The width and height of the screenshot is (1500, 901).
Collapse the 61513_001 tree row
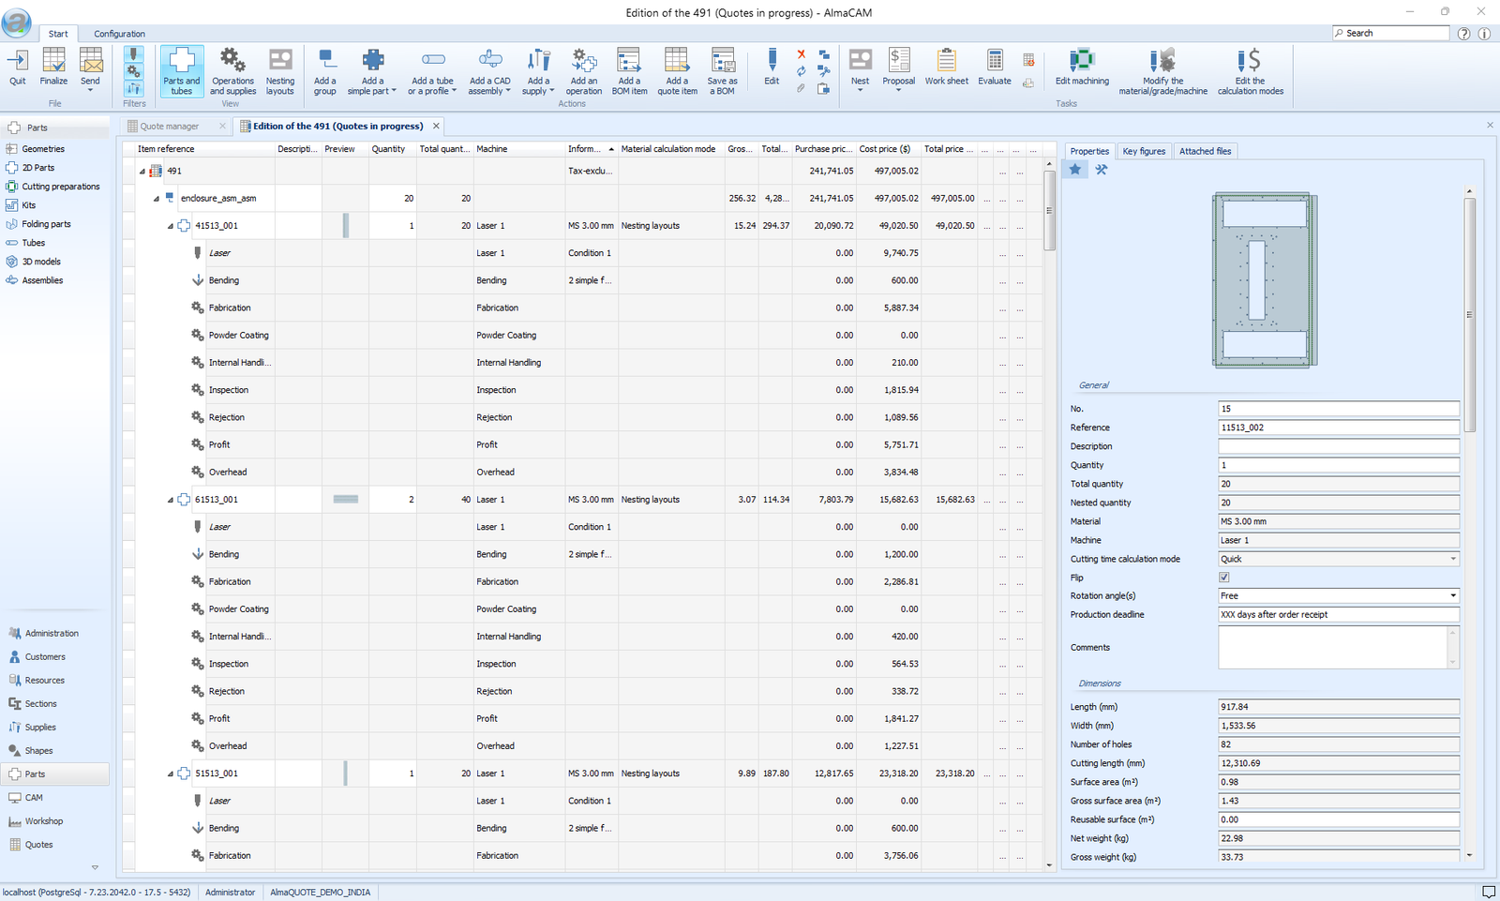pyautogui.click(x=171, y=500)
